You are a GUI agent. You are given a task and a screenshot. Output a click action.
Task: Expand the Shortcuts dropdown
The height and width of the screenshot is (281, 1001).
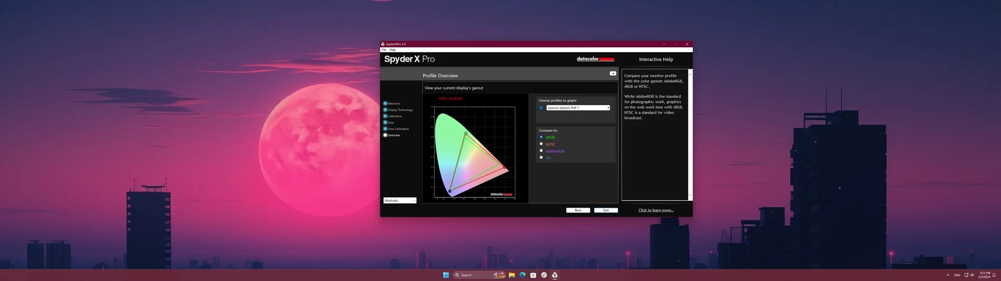point(400,200)
